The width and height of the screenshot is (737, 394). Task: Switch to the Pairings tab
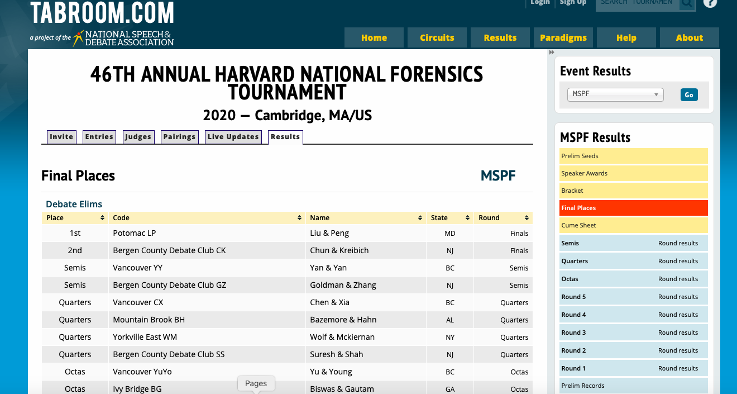coord(179,137)
